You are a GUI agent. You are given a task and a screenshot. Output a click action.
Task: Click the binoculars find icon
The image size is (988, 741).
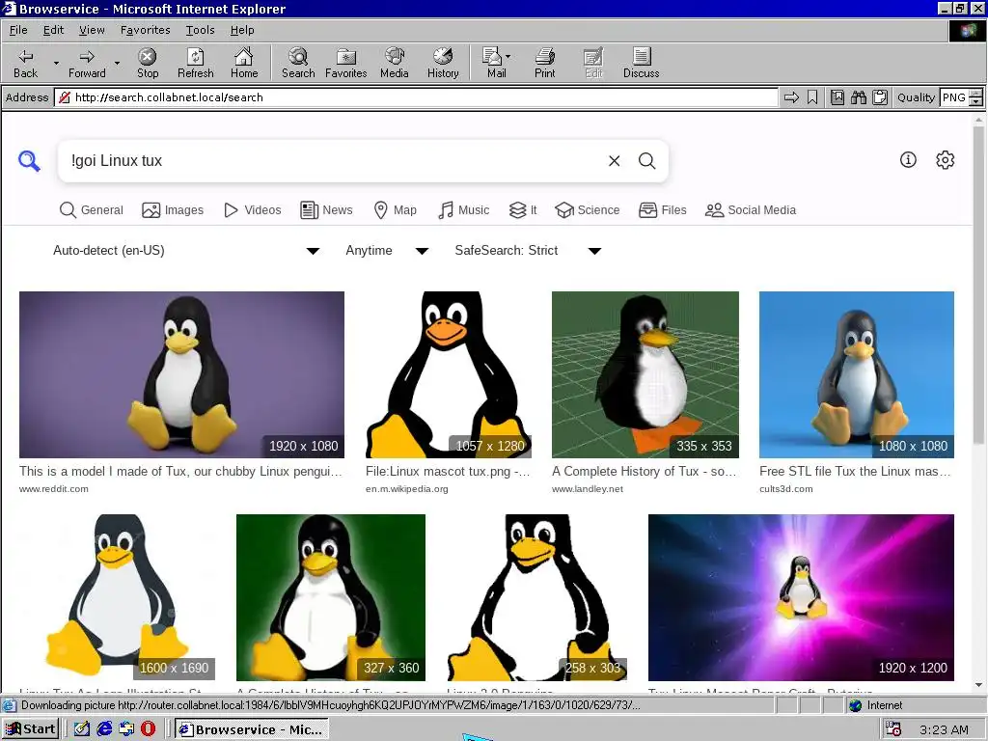click(x=858, y=97)
